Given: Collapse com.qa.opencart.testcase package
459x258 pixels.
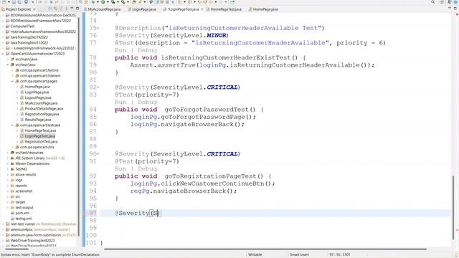Looking at the screenshot, I should coord(13,125).
